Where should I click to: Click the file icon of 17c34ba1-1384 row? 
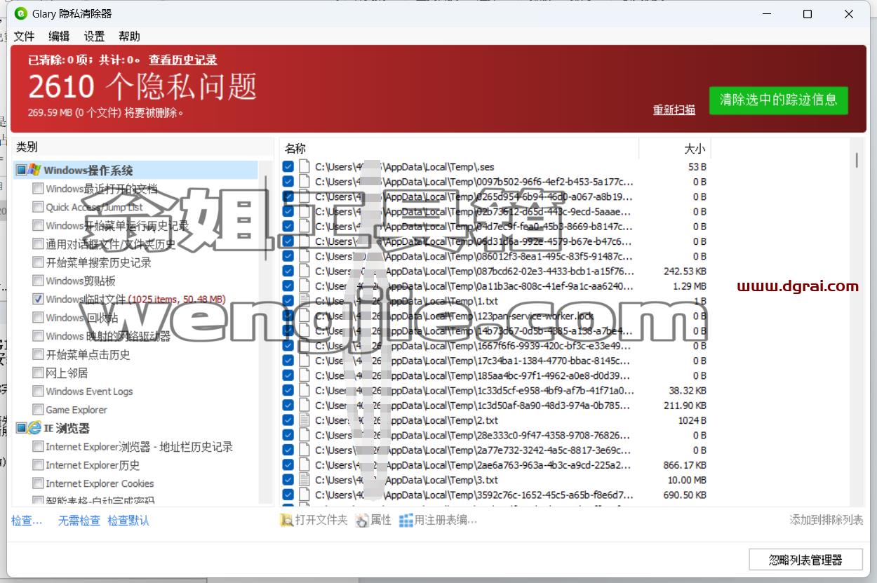[304, 361]
